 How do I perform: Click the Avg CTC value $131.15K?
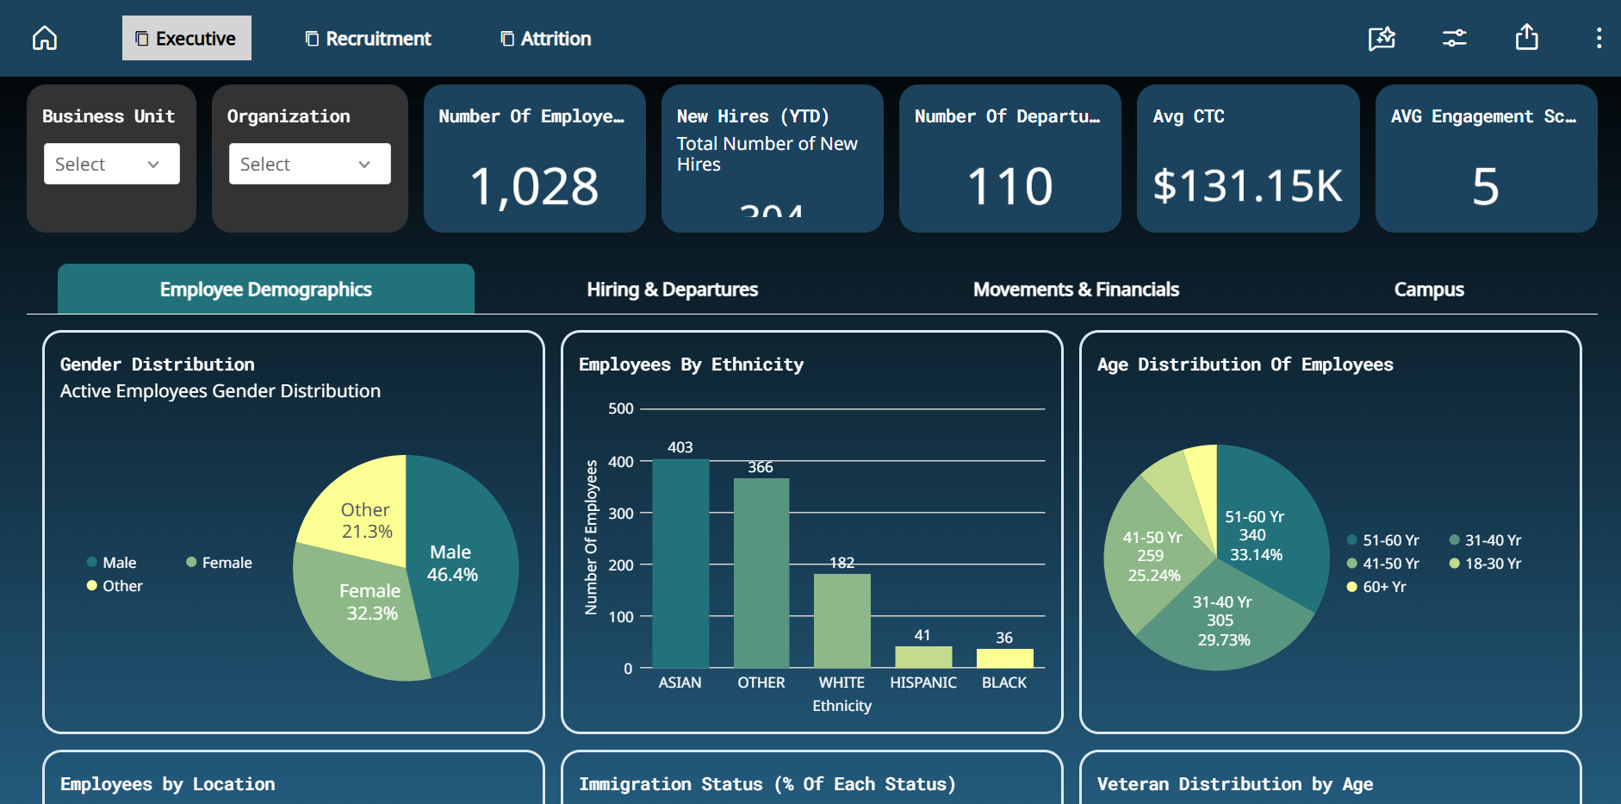[x=1248, y=186]
